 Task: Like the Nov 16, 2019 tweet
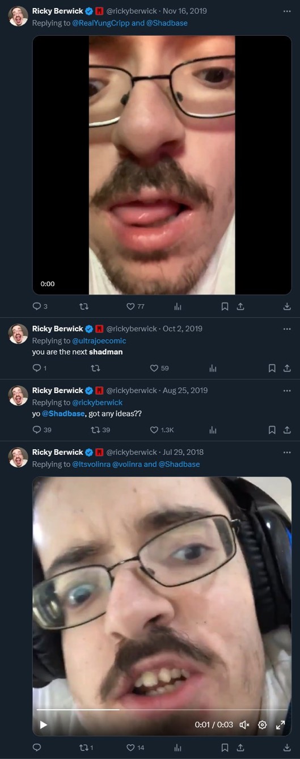(x=136, y=306)
